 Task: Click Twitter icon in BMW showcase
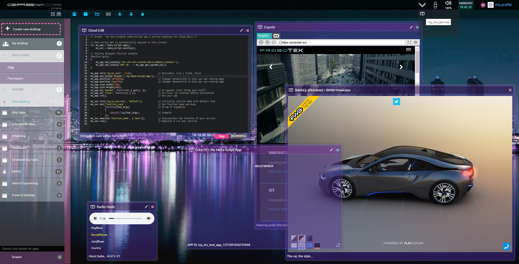[x=396, y=102]
